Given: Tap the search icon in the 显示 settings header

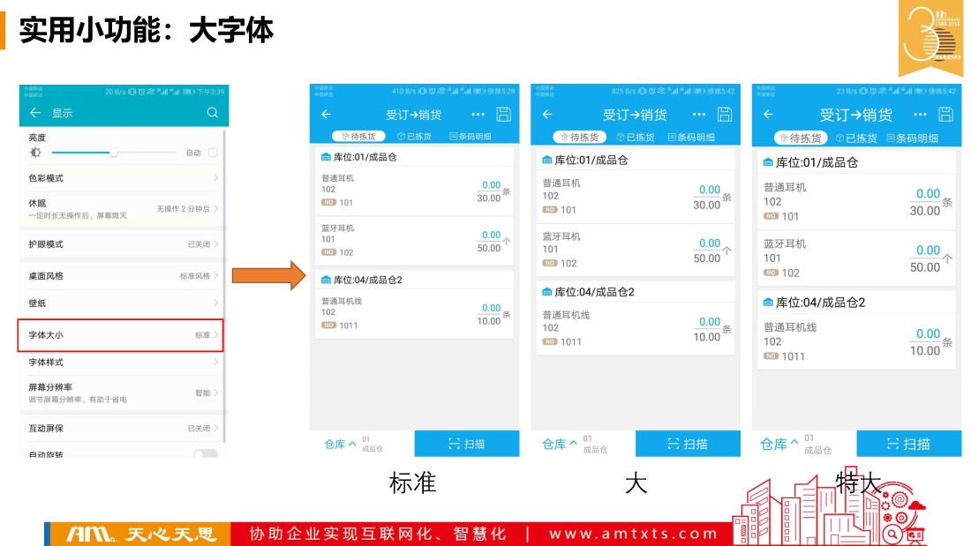Looking at the screenshot, I should coord(212,113).
